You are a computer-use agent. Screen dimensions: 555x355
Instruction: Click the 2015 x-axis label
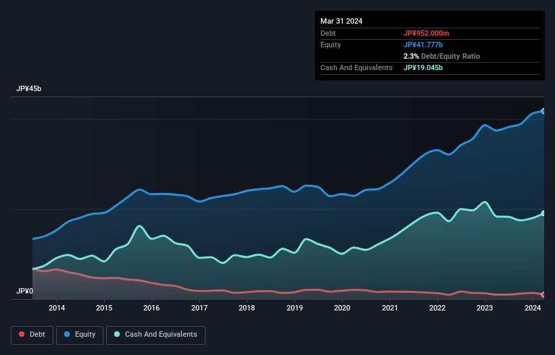(x=104, y=308)
